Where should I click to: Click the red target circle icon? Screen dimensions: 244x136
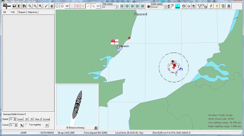point(78,6)
